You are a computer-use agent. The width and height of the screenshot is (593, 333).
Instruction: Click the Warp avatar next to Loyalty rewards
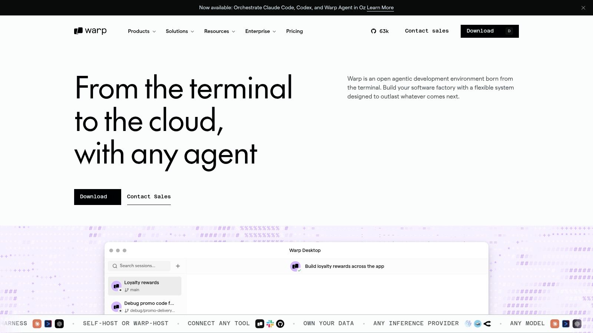pos(116,286)
